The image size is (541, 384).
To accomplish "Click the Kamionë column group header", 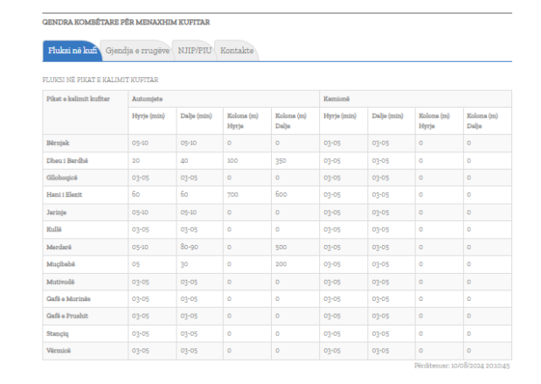I will pyautogui.click(x=336, y=99).
